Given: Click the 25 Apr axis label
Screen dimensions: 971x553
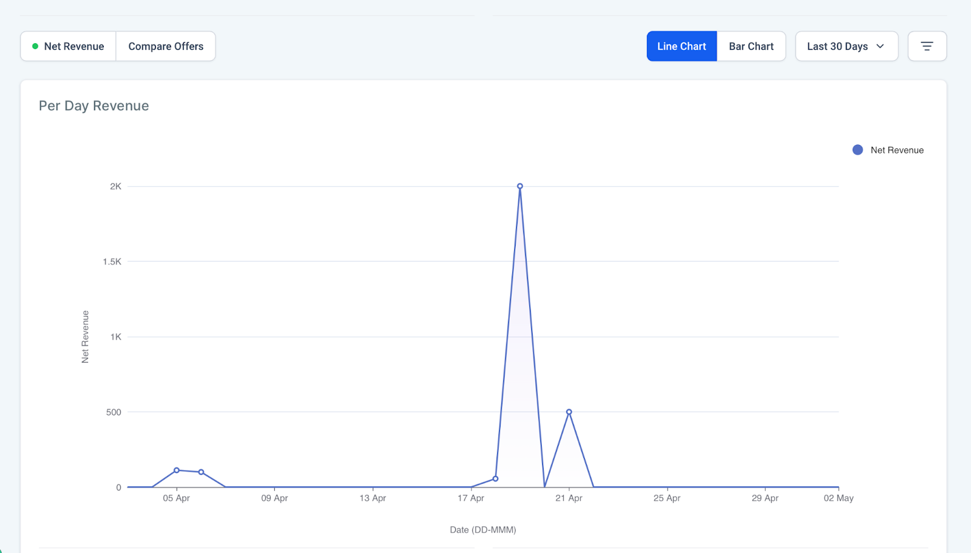Looking at the screenshot, I should point(667,498).
